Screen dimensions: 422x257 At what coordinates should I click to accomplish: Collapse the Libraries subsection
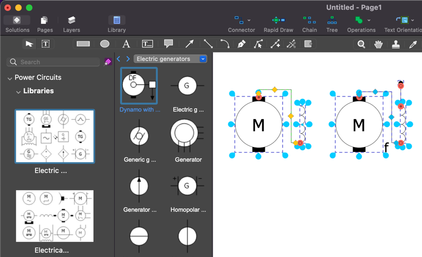click(x=18, y=92)
